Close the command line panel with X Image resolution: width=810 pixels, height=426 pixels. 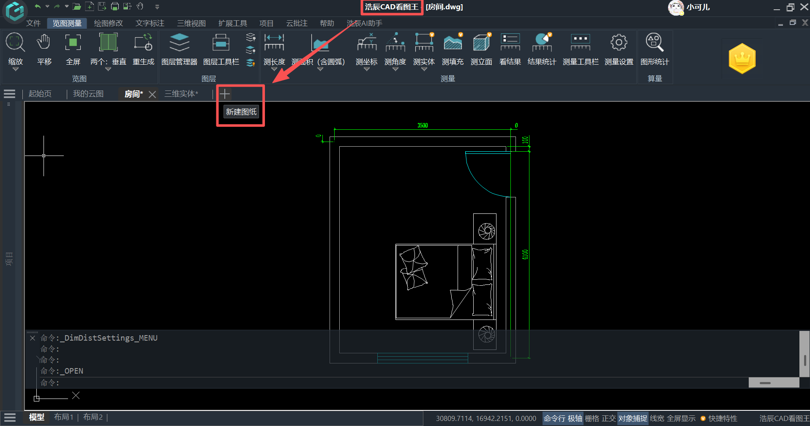click(x=33, y=338)
